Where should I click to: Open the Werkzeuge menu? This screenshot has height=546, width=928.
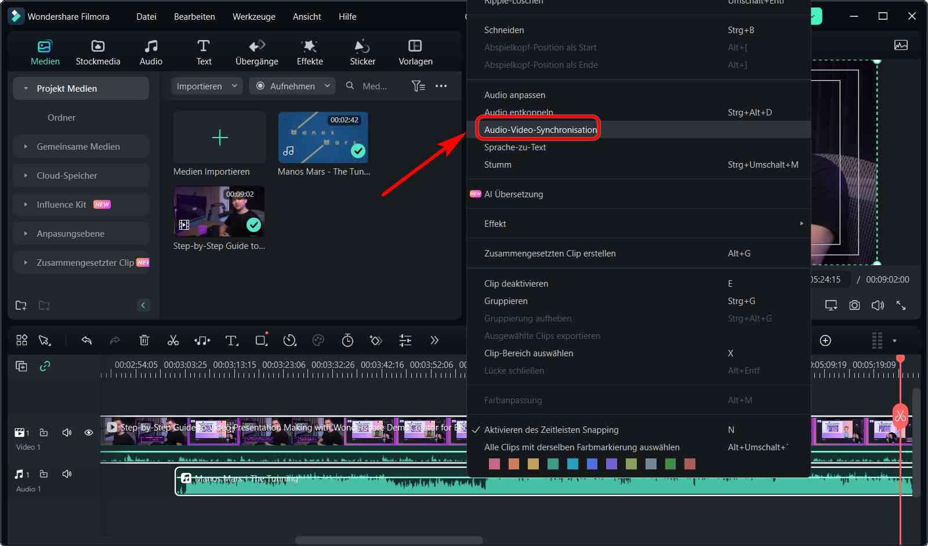tap(254, 16)
